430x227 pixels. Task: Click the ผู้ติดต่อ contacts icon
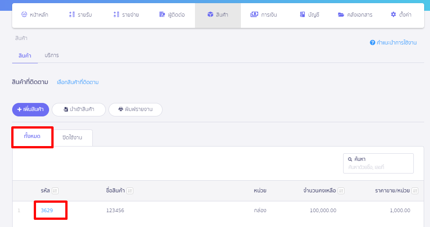click(162, 15)
